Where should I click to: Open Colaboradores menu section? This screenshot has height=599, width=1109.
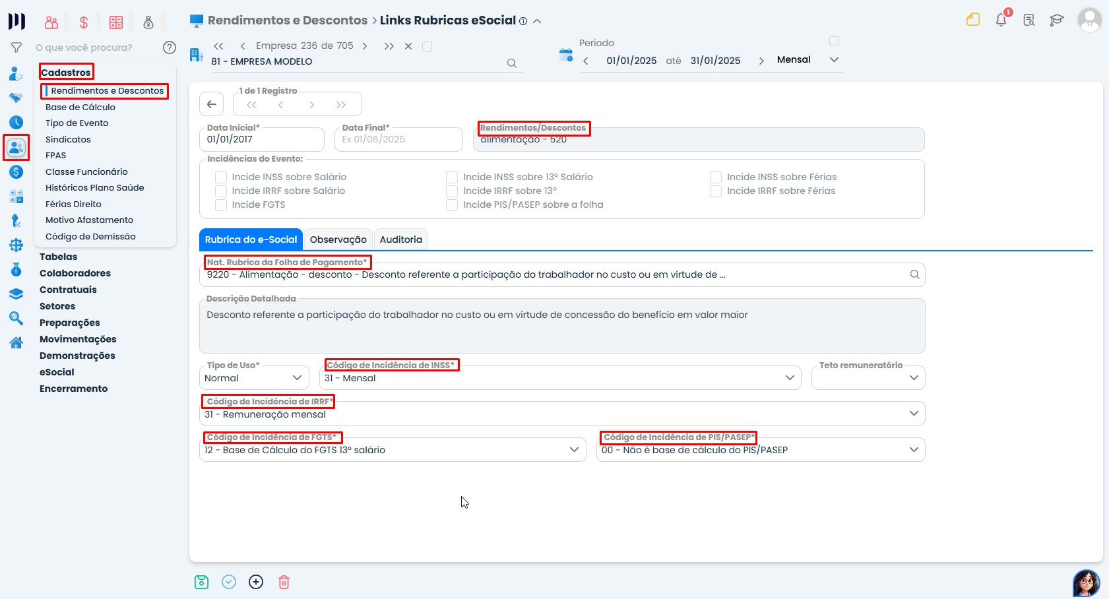coord(75,273)
